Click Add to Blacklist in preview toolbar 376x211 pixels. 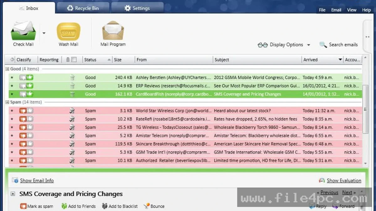point(120,206)
